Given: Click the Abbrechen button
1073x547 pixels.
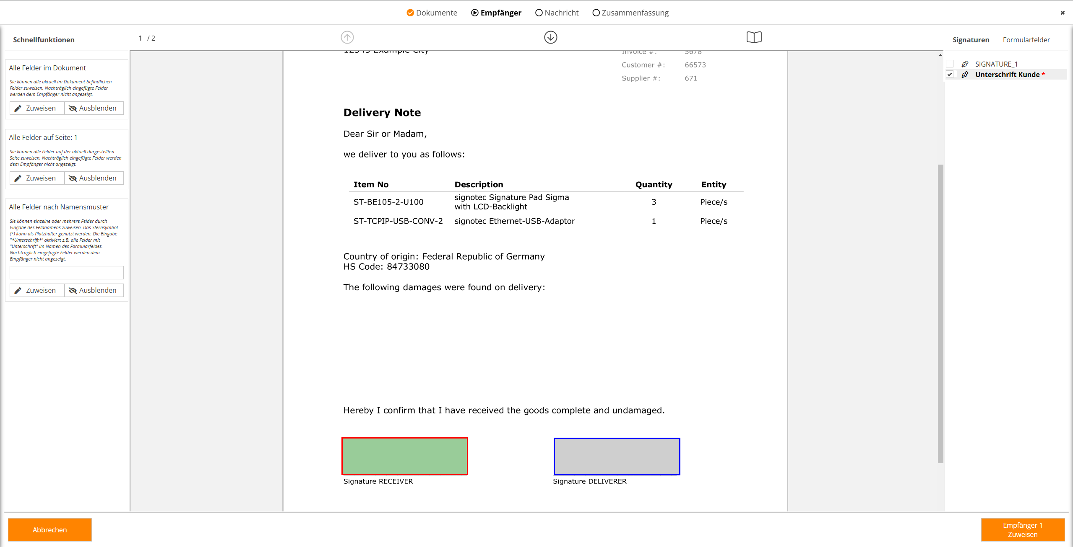Looking at the screenshot, I should pyautogui.click(x=49, y=529).
